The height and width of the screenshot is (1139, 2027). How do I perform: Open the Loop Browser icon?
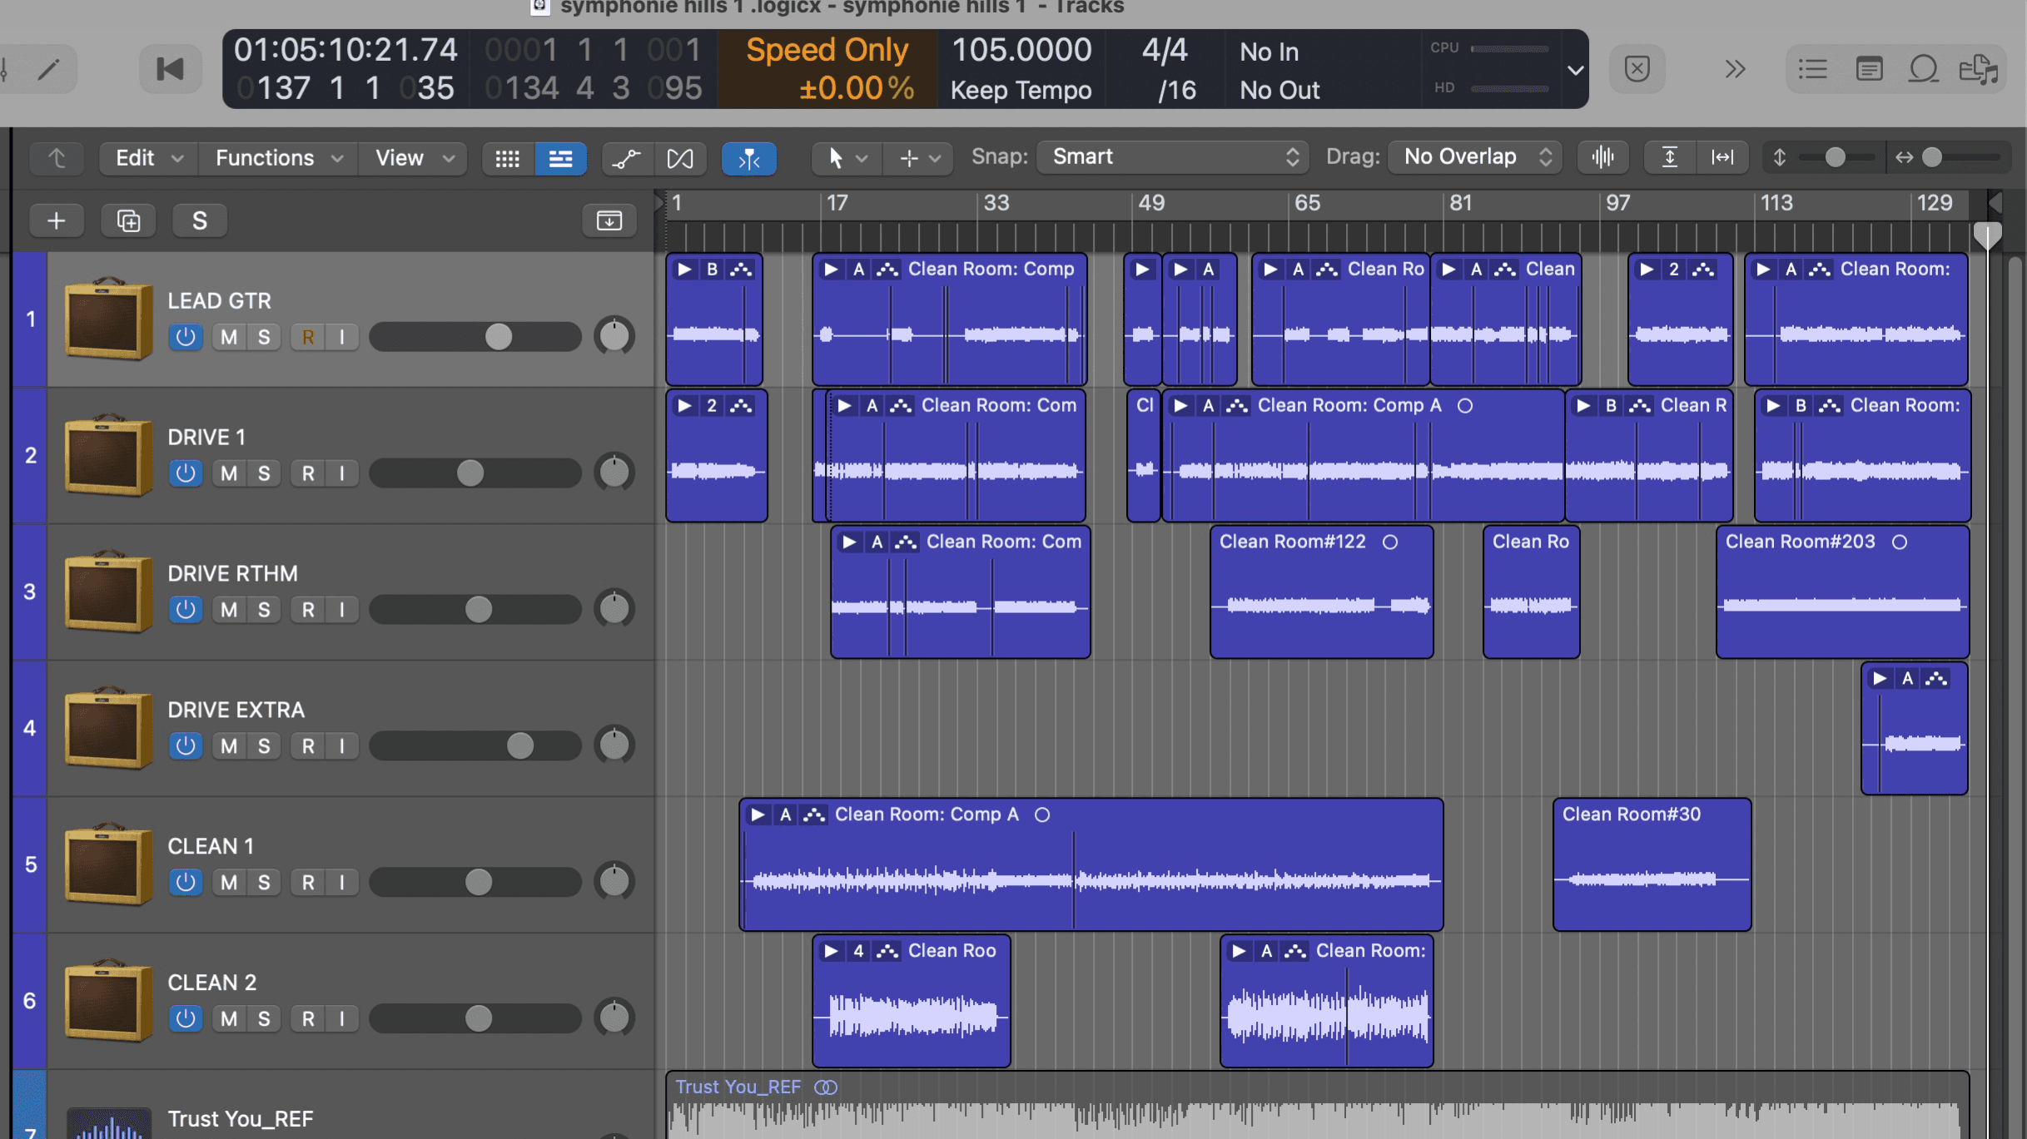click(x=1923, y=69)
